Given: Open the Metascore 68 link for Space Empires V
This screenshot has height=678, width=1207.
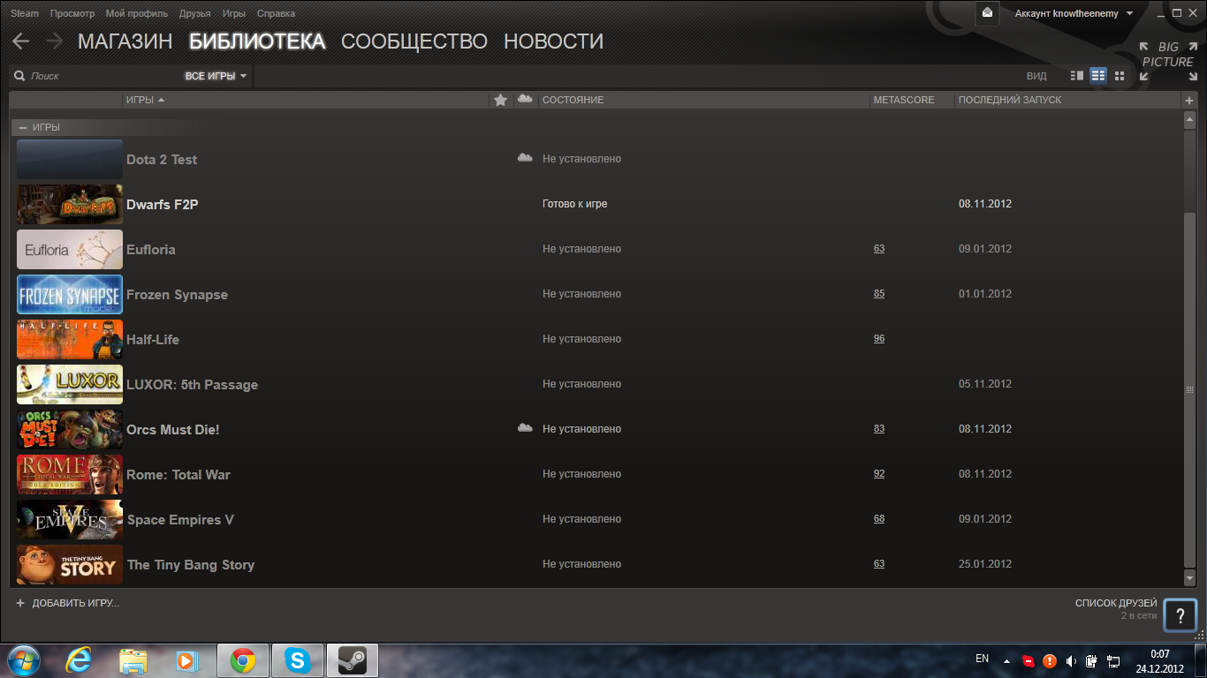Looking at the screenshot, I should tap(879, 519).
